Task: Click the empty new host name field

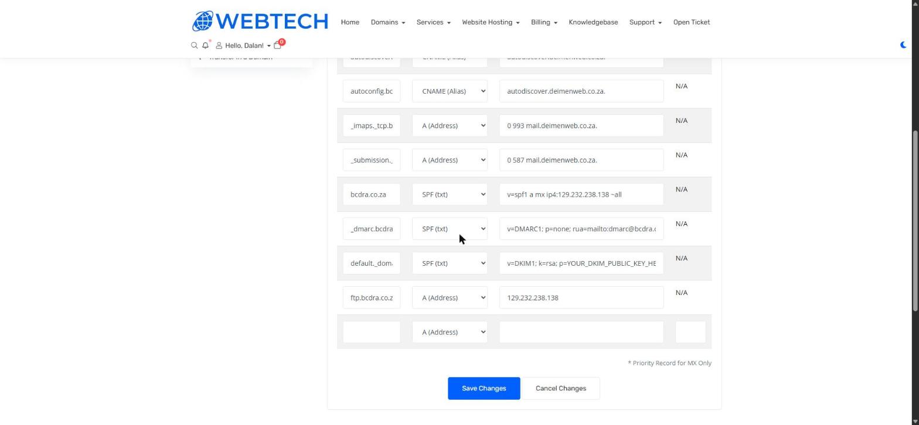Action: click(372, 333)
